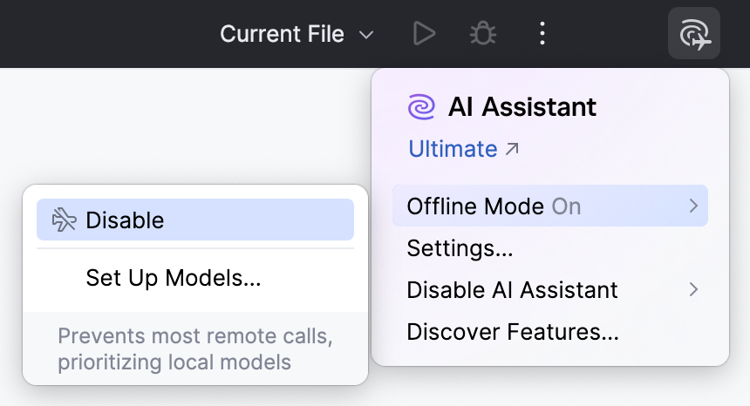
Task: Choose the Disable AI Assistant menu entry
Action: pos(512,290)
